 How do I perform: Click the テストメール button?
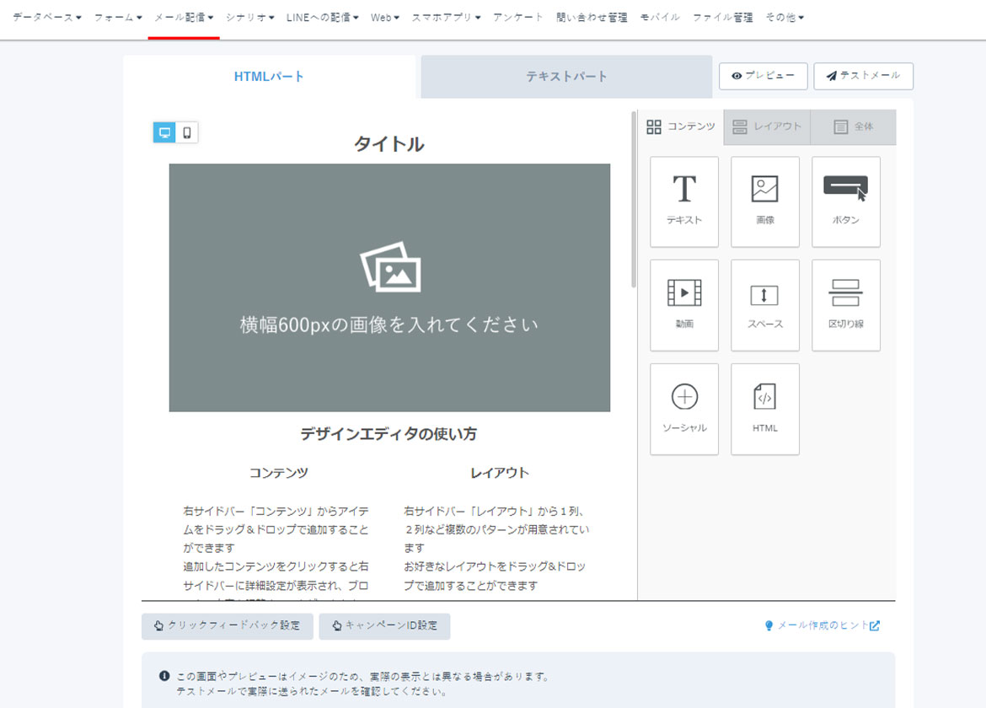tap(863, 76)
